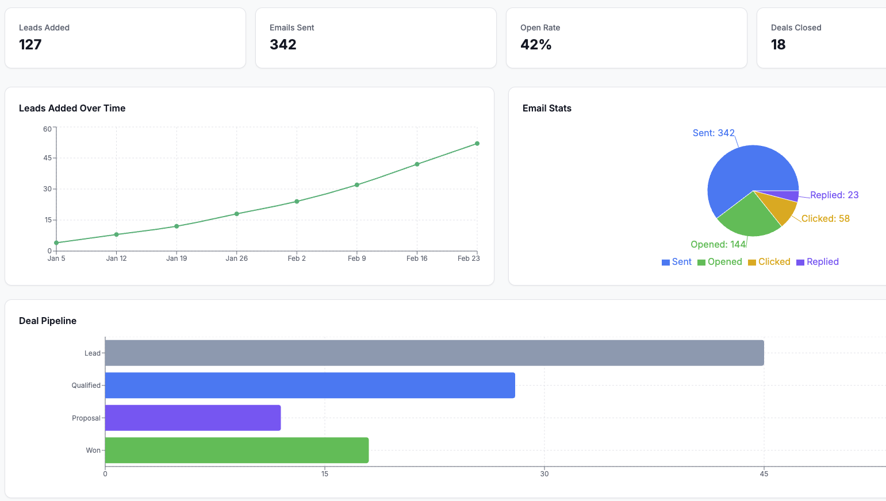The height and width of the screenshot is (501, 886).
Task: Click the green Opened legend swatch
Action: (x=701, y=263)
